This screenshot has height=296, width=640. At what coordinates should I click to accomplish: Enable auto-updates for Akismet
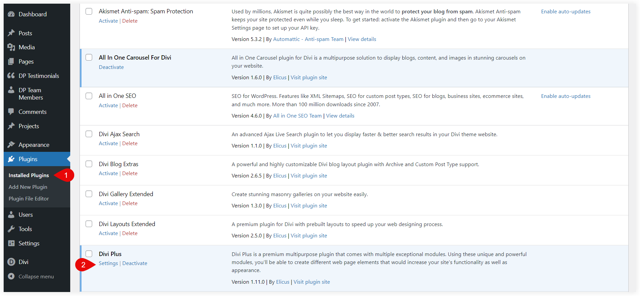click(566, 11)
